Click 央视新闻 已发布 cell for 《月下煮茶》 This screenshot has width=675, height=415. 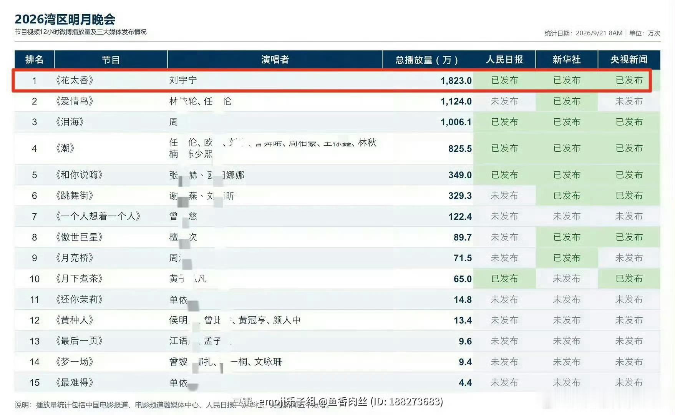click(x=629, y=279)
